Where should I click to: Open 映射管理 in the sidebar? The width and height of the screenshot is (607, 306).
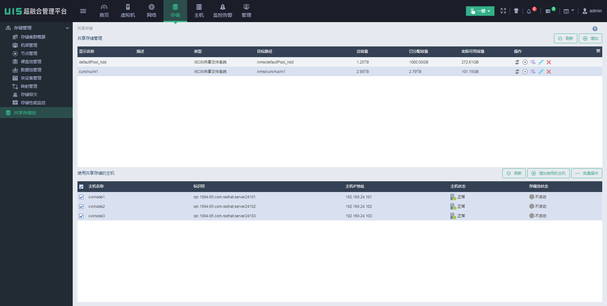29,86
